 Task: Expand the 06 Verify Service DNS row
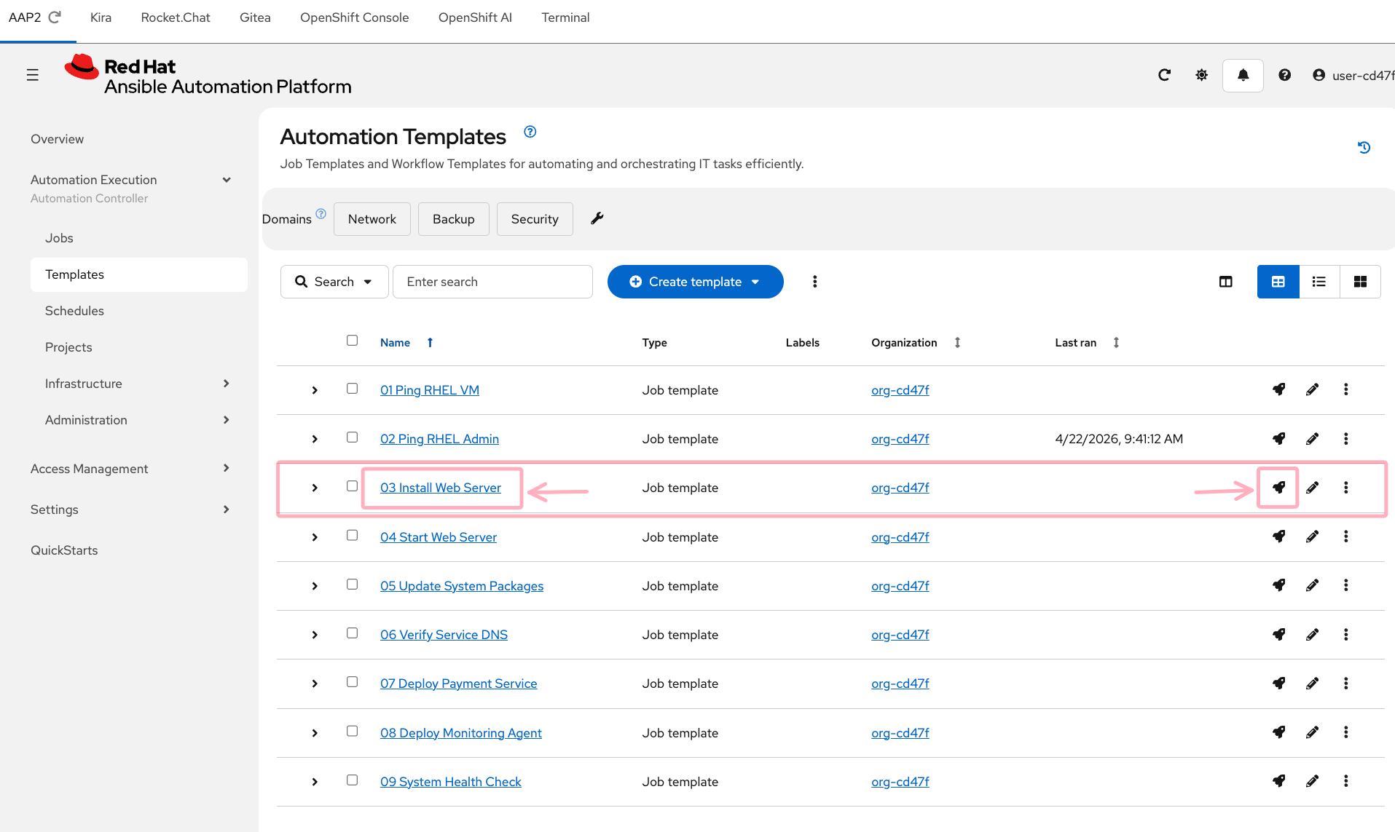pyautogui.click(x=314, y=635)
